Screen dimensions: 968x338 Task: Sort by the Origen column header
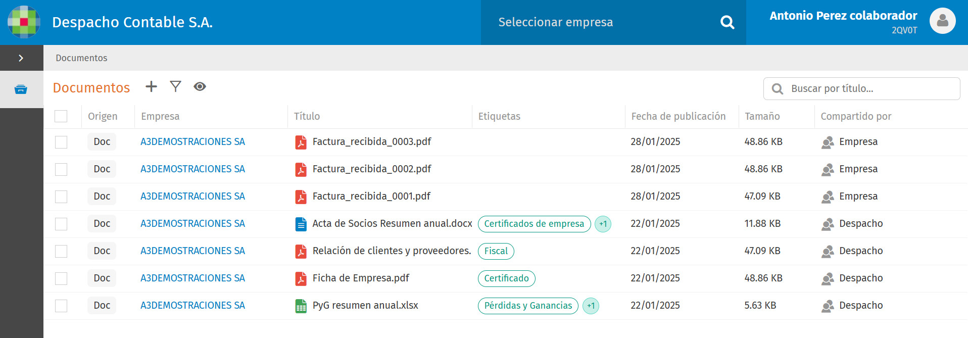coord(103,116)
